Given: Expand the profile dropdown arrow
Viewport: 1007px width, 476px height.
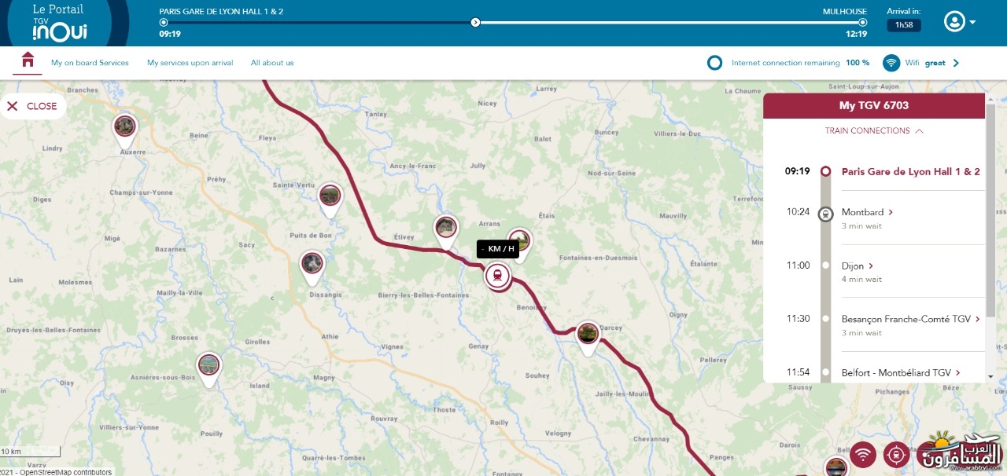Looking at the screenshot, I should pos(972,23).
